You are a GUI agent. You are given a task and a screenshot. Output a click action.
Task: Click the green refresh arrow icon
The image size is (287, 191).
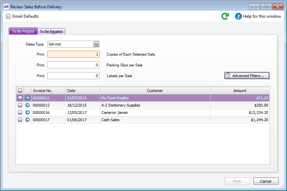225,16
